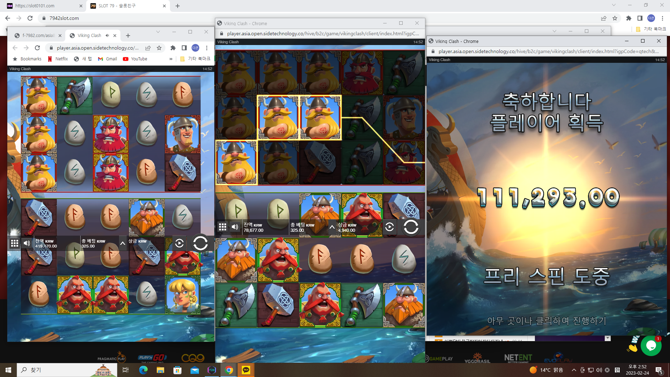This screenshot has height=377, width=670.
Task: Open autoplay in the middle Viking Clash window
Action: pos(390,227)
